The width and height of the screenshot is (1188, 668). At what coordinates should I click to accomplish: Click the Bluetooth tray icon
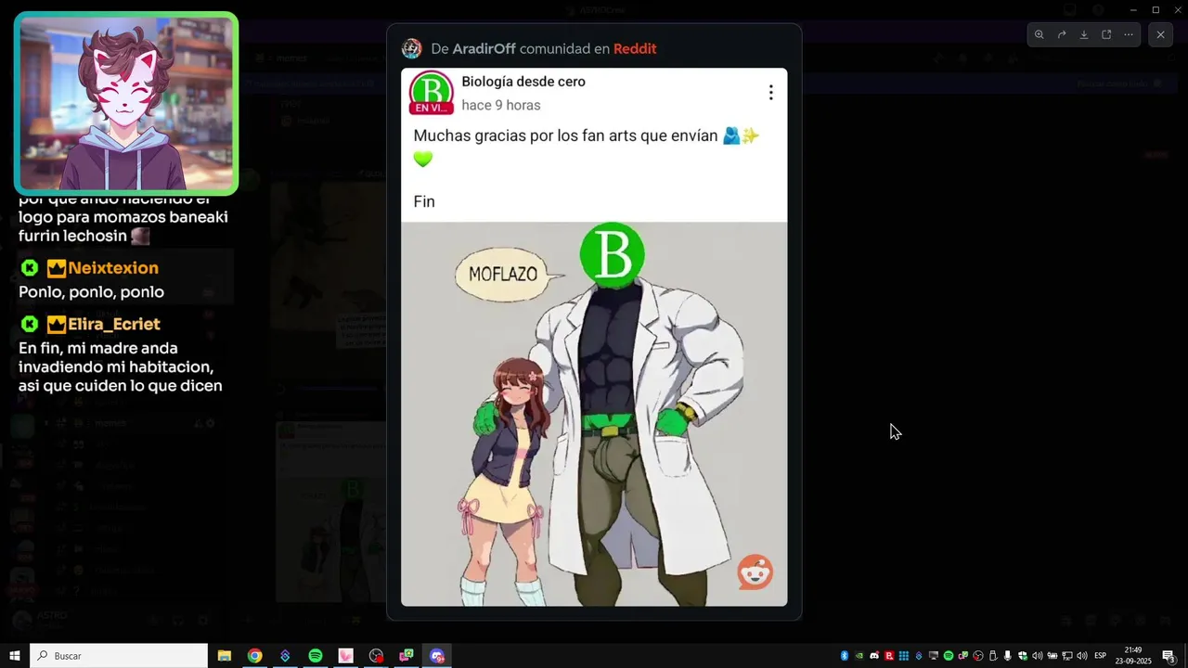click(845, 656)
